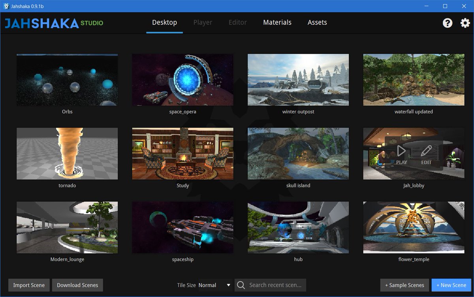Switch to the Materials tab

click(277, 23)
